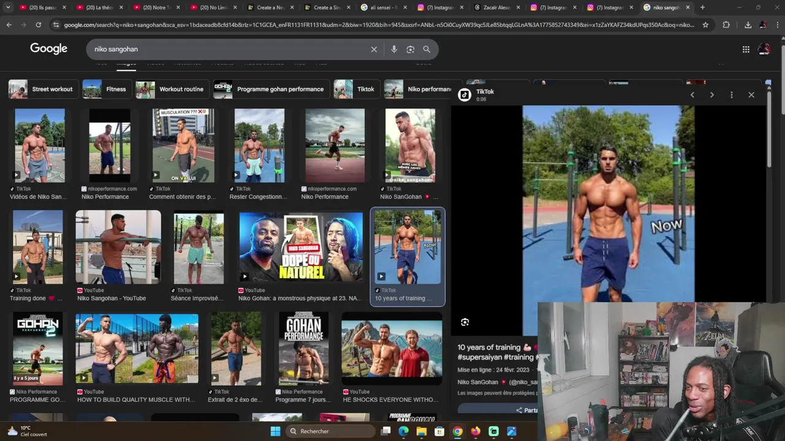Click the Google logo
The image size is (785, 441).
[x=48, y=49]
